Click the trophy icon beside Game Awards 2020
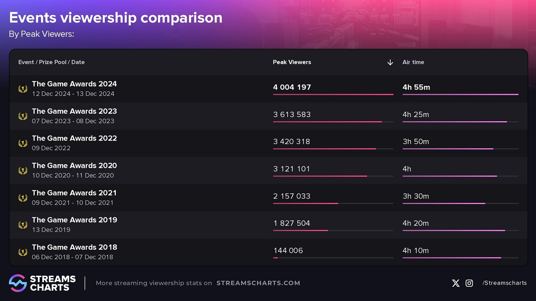 click(23, 170)
